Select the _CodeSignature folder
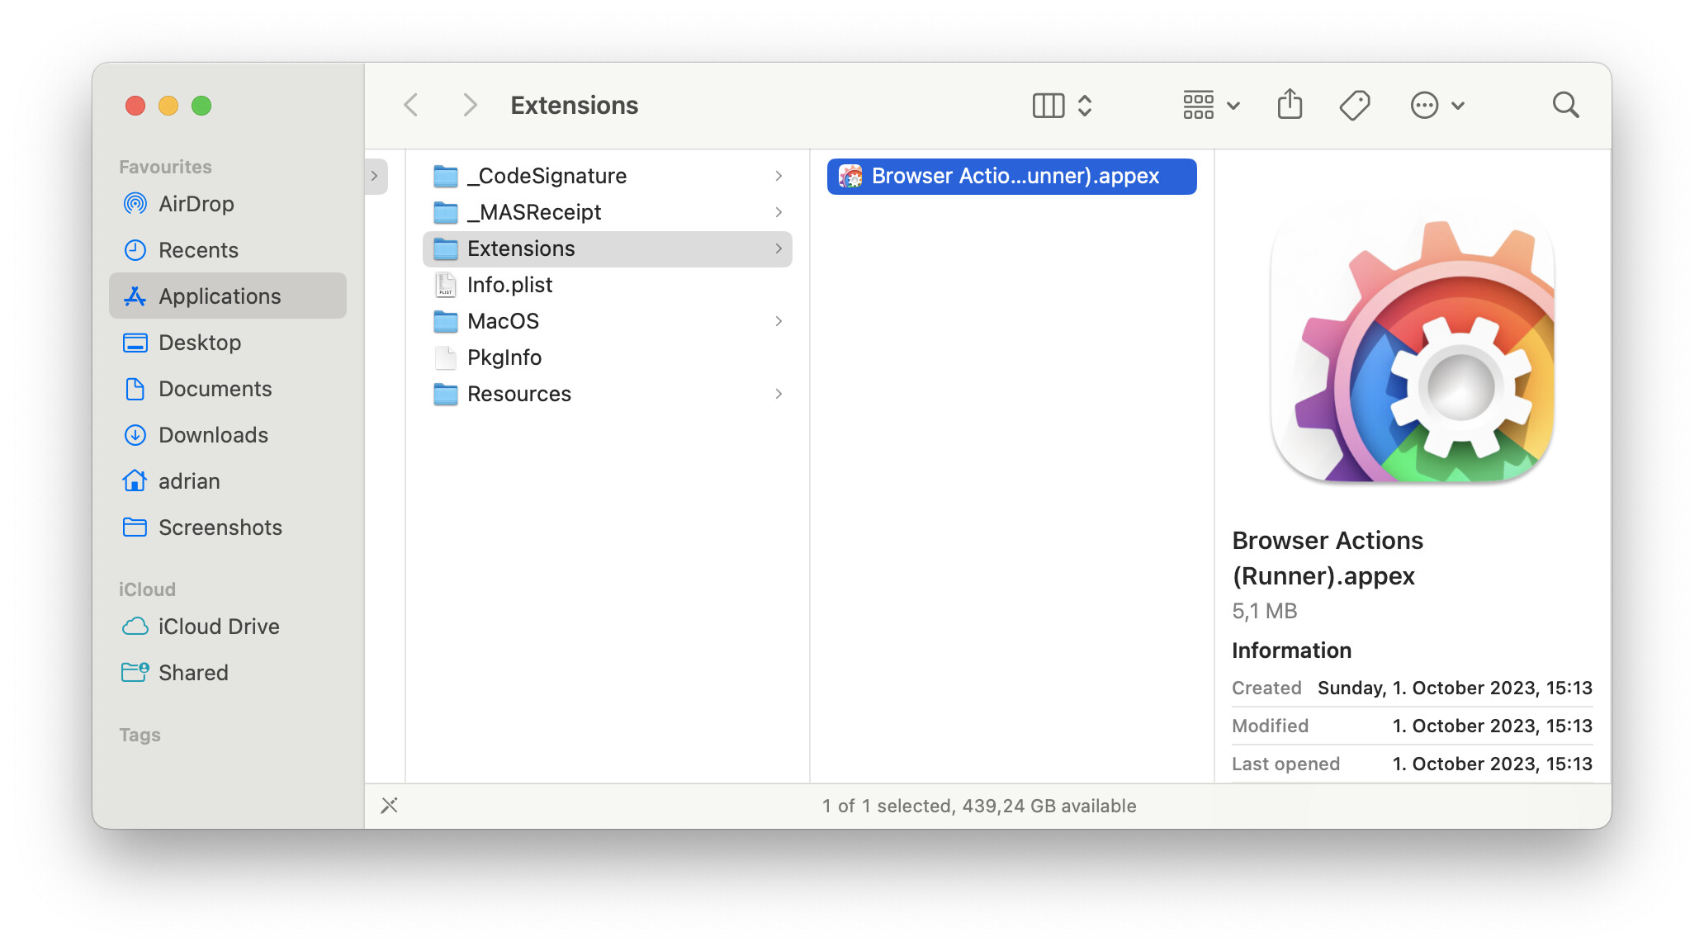The width and height of the screenshot is (1704, 951). [547, 176]
